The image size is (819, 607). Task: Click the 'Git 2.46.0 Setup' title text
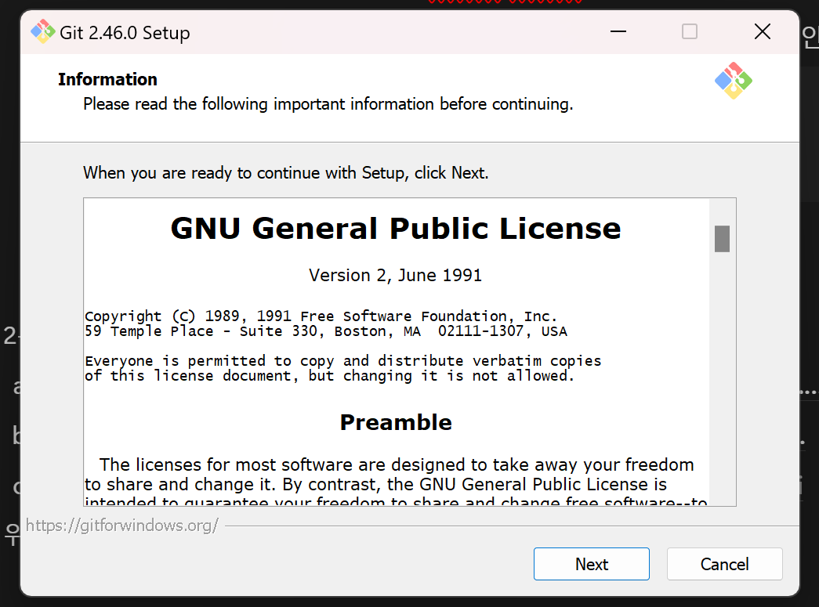[x=125, y=32]
